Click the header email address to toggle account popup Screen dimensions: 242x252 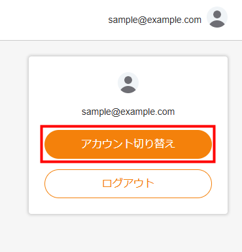pyautogui.click(x=155, y=20)
